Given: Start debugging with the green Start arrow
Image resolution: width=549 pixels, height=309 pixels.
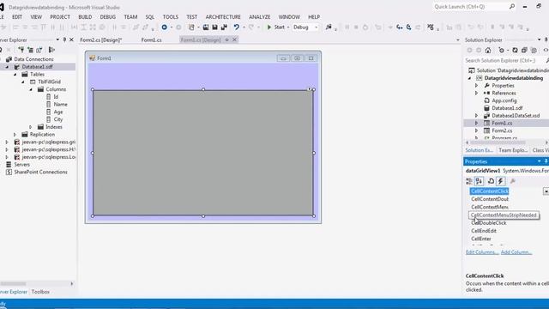Looking at the screenshot, I should click(268, 27).
